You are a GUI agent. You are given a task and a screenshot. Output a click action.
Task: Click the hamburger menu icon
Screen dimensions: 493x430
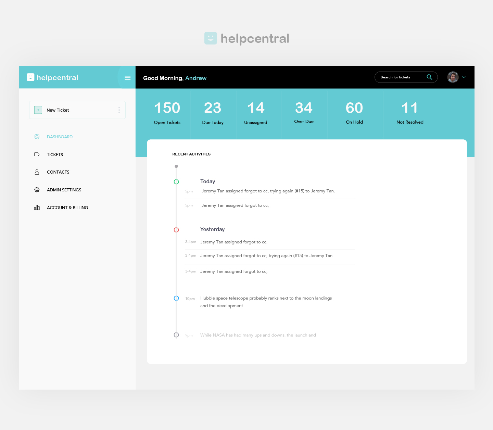127,78
